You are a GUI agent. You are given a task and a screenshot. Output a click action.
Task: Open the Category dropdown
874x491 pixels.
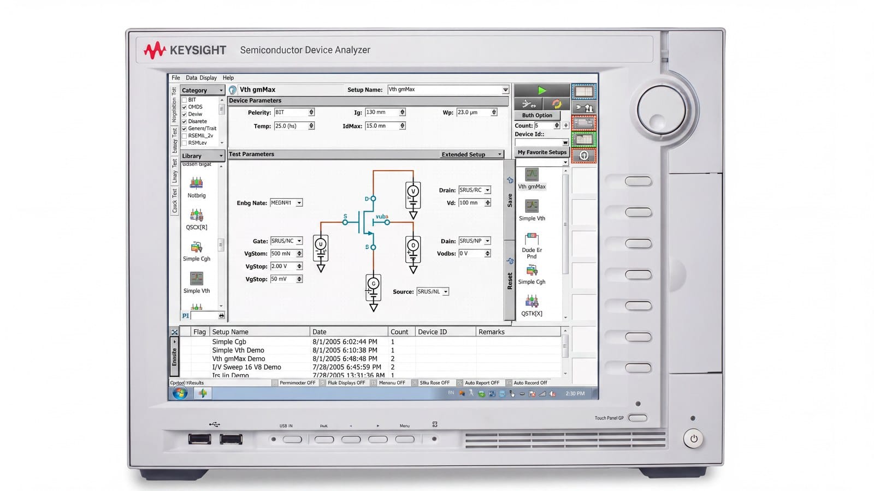click(x=203, y=91)
